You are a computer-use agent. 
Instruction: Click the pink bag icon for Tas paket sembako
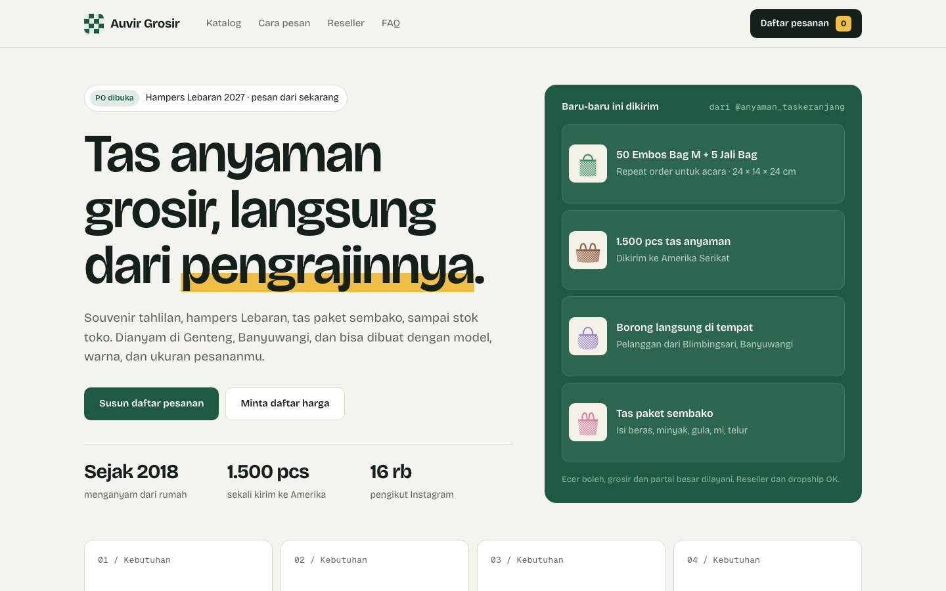[x=588, y=422]
